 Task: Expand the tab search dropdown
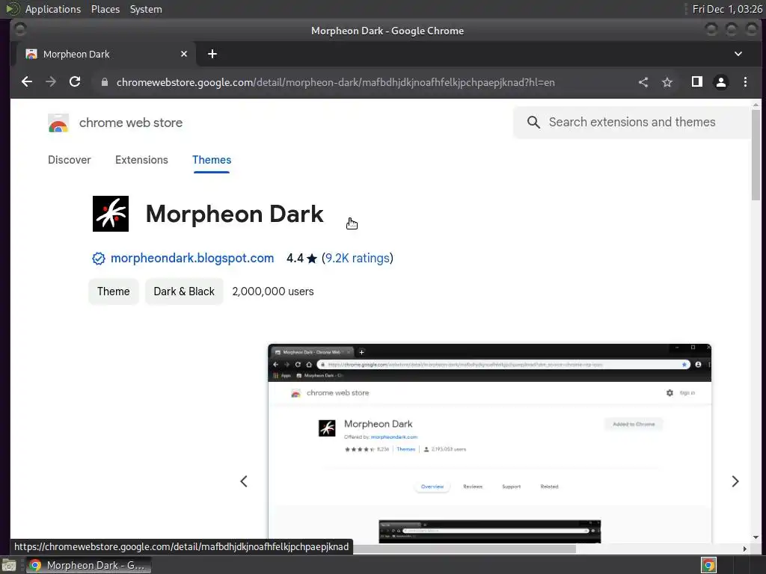[738, 54]
